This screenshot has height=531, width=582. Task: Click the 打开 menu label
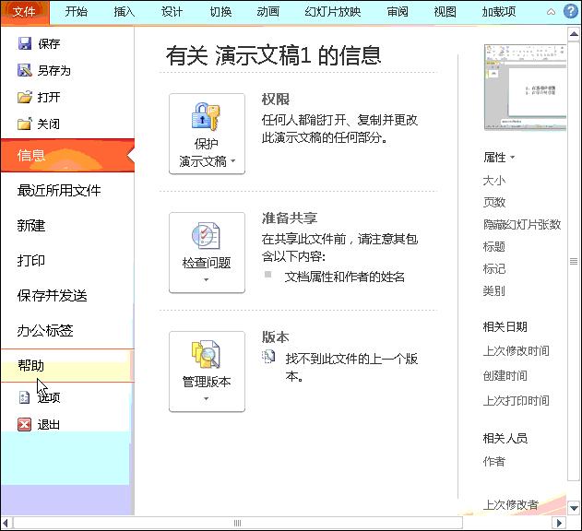[49, 97]
